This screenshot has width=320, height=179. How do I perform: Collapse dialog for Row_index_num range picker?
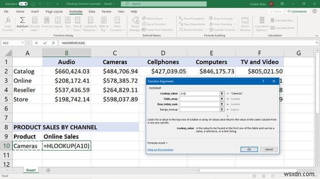click(x=222, y=104)
